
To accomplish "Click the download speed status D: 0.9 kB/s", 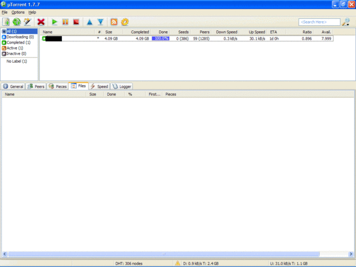I will (201, 264).
